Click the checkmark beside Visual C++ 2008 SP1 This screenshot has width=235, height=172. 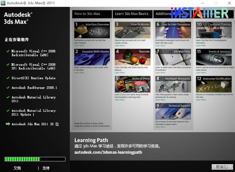pos(8,65)
